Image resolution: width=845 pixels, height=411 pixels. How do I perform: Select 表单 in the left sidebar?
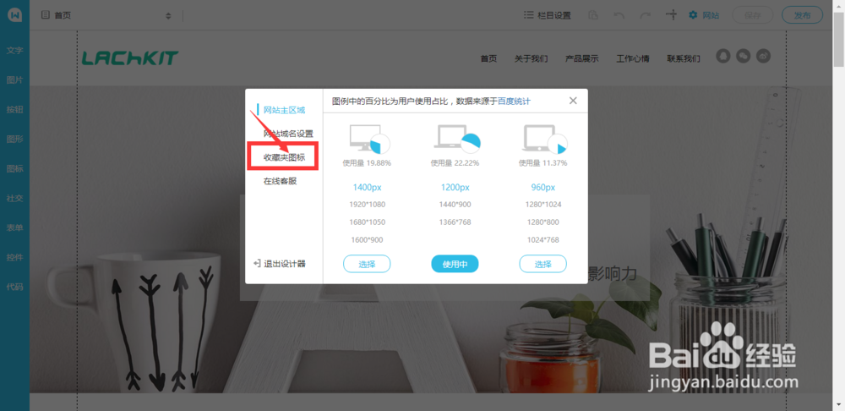point(14,227)
